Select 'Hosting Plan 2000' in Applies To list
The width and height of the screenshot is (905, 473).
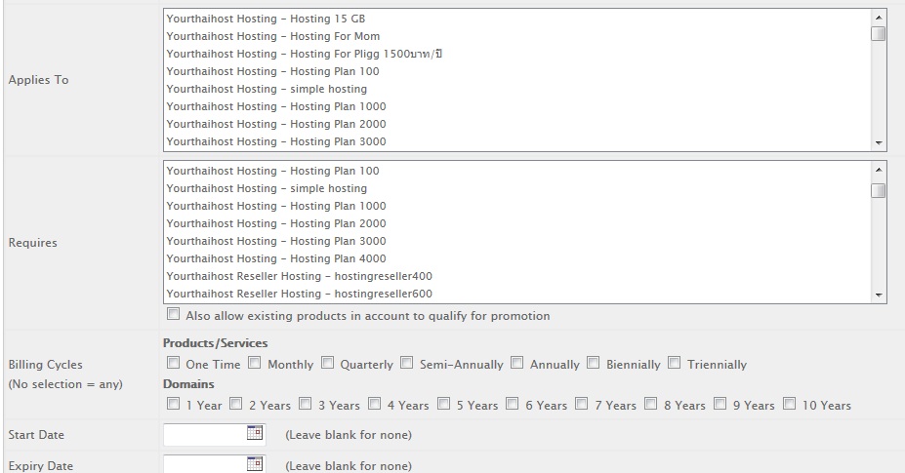[517, 124]
